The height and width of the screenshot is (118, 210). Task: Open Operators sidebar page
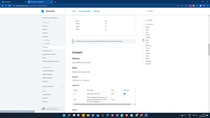tap(45, 98)
